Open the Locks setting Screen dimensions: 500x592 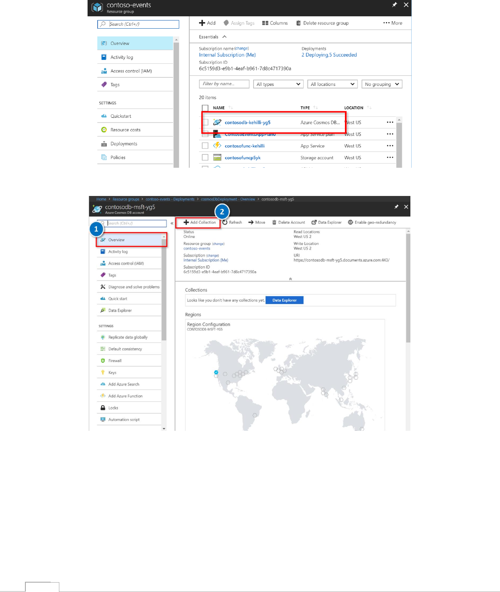click(129, 408)
